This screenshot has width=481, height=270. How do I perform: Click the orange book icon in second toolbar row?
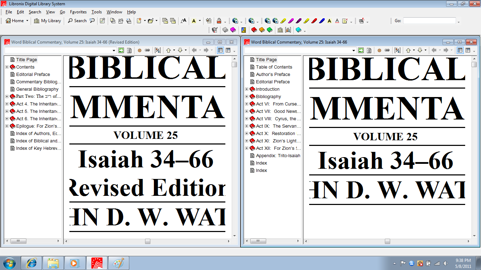[262, 30]
